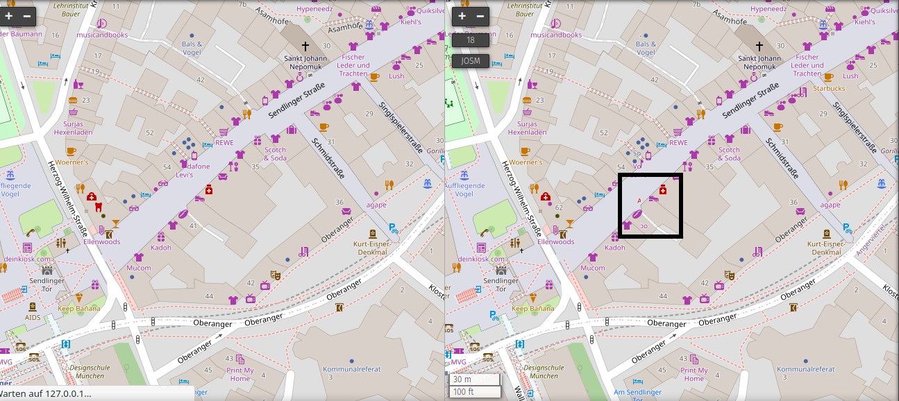The width and height of the screenshot is (899, 401).
Task: Click the 100 ft scale bar
Action: (475, 392)
